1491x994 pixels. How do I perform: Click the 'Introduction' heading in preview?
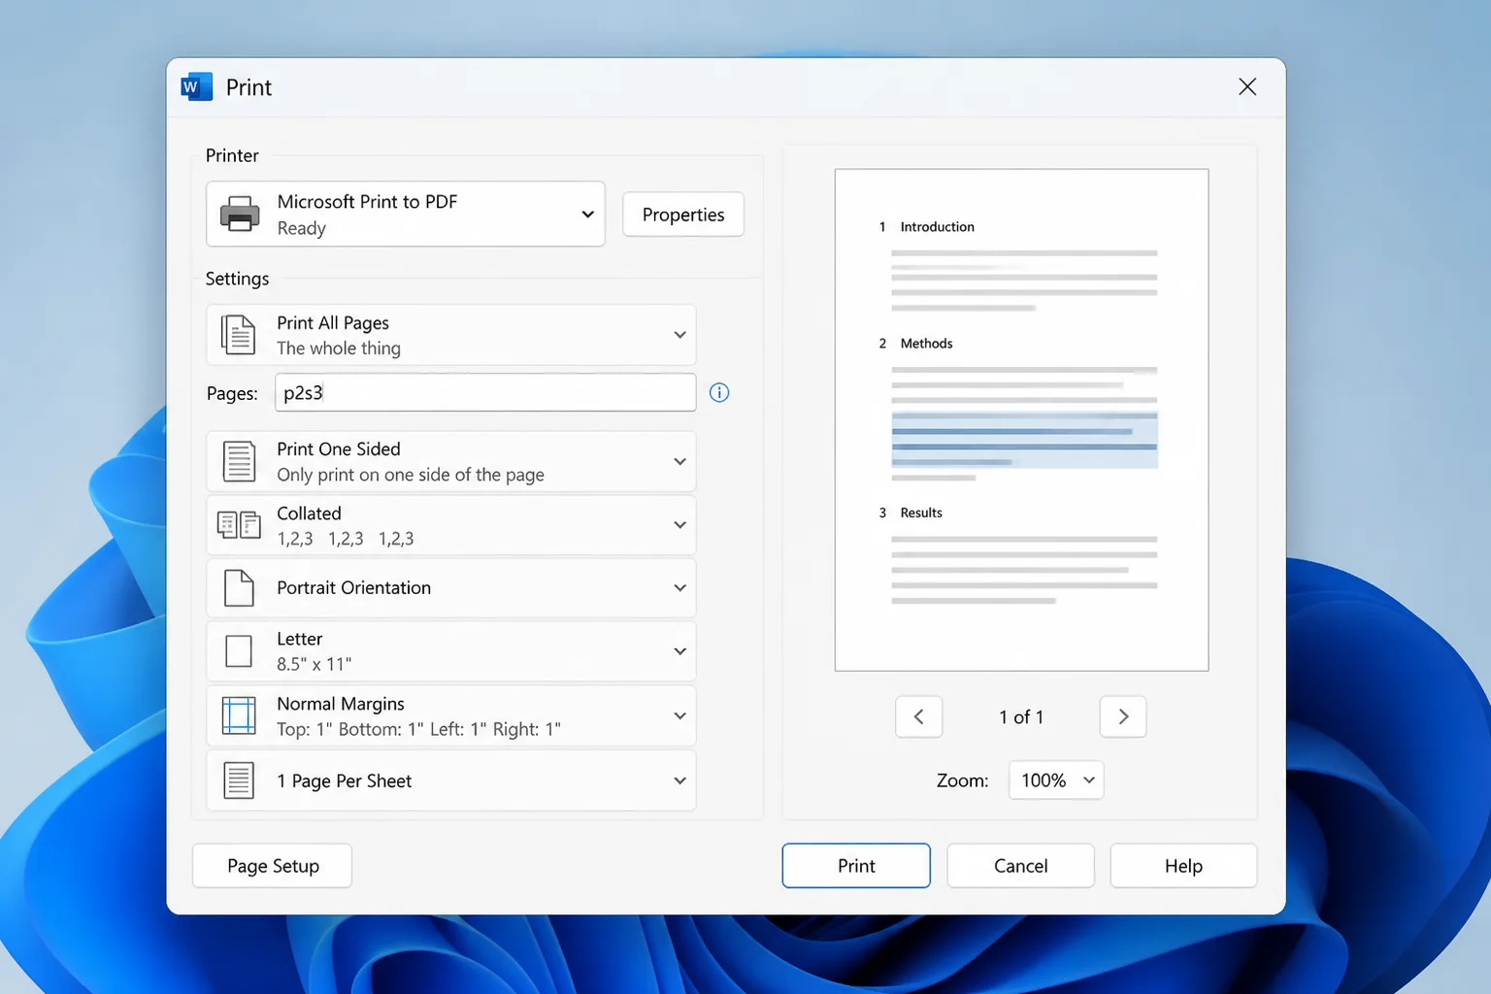pyautogui.click(x=937, y=227)
